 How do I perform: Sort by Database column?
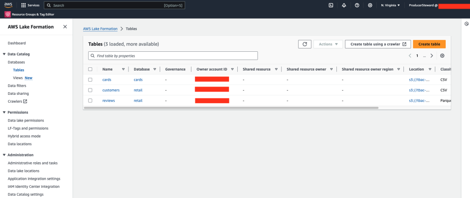155,69
